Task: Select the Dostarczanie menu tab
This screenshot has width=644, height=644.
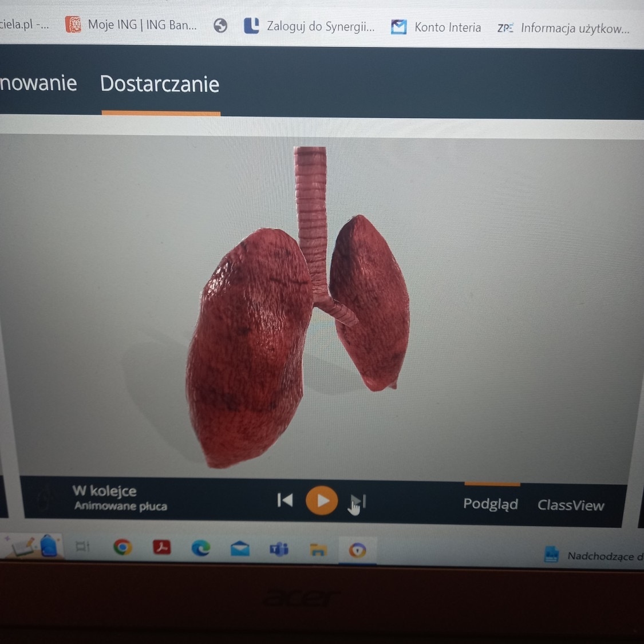Action: (x=160, y=84)
